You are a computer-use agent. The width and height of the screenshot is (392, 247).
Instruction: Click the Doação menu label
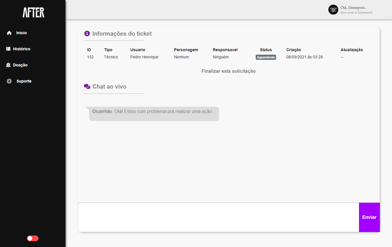coord(21,65)
